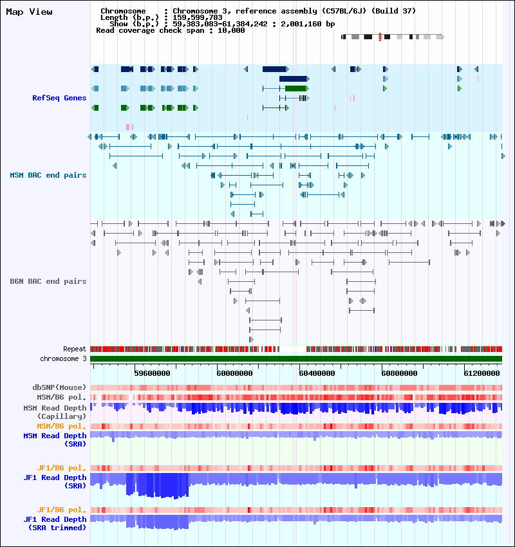Open MSM Read Depth (SRA) track link
This screenshot has height=547, width=515.
[x=55, y=440]
